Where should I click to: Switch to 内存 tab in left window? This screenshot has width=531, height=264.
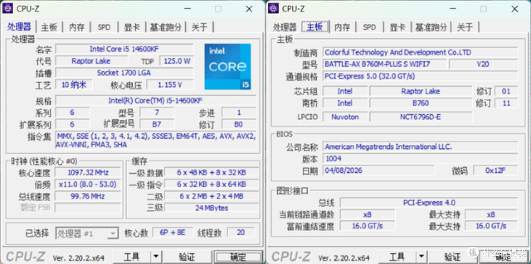(x=77, y=27)
